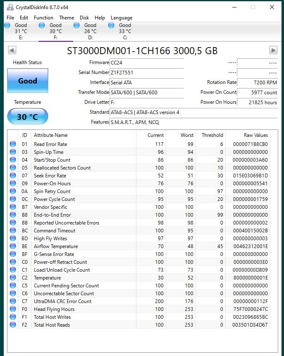Click the Rotation Rate 7200 RPM field

(257, 82)
